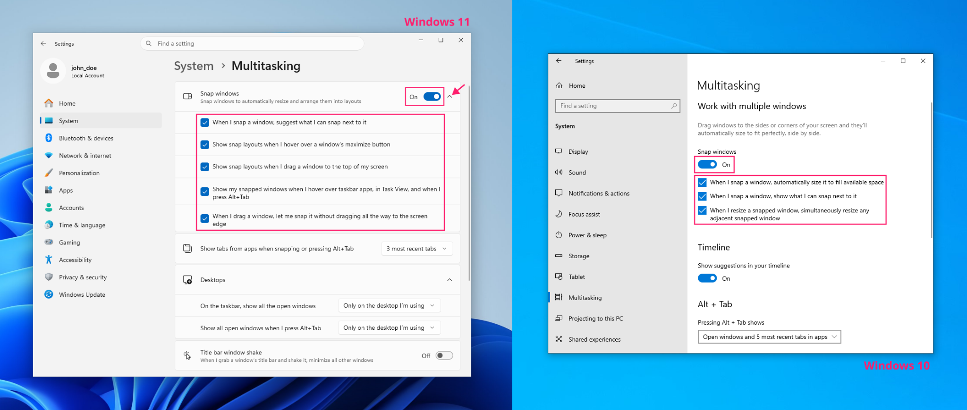Screen dimensions: 967x410
Task: Click the Time & language globe icon
Action: click(49, 225)
